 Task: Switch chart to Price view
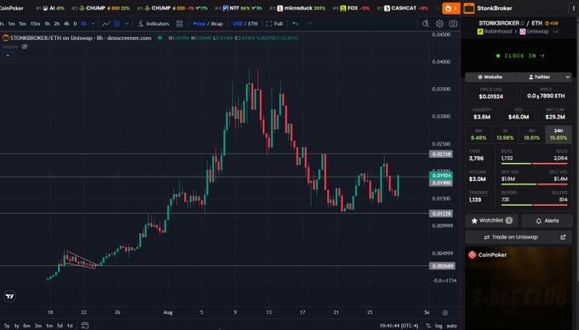click(x=198, y=24)
